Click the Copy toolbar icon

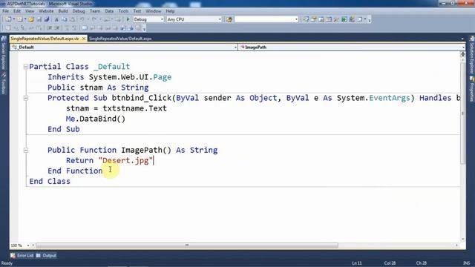(65, 19)
